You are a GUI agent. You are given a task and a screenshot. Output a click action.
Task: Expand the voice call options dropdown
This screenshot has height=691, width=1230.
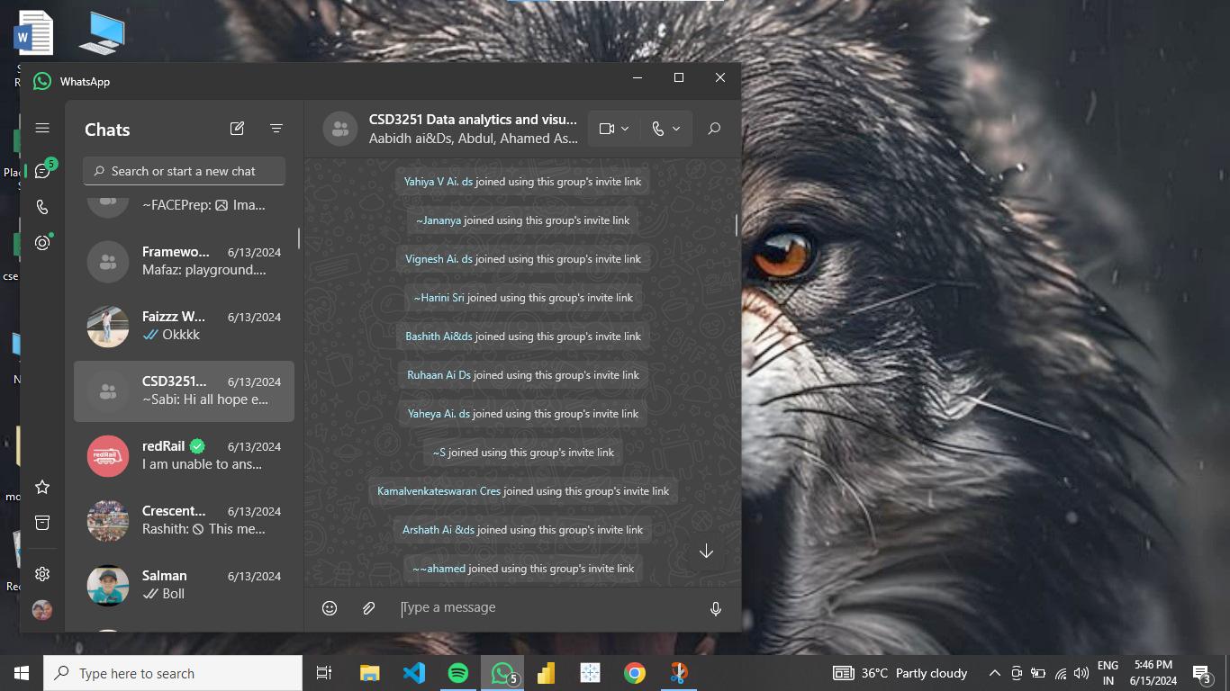676,129
